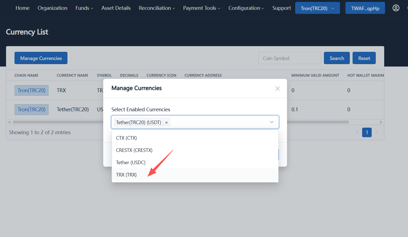The image size is (408, 237).
Task: Close the Manage Currencies dialog
Action: [x=277, y=88]
